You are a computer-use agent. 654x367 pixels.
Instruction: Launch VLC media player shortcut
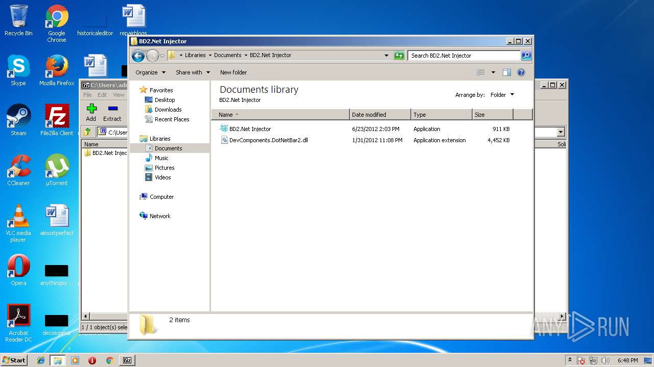pyautogui.click(x=18, y=223)
